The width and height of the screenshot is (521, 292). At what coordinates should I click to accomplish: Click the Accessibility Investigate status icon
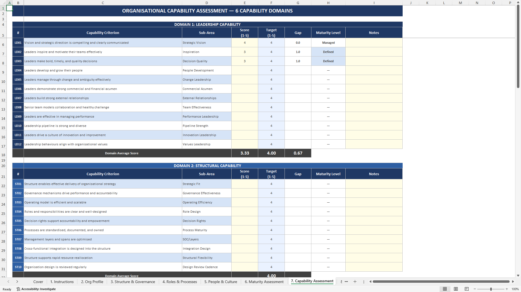pyautogui.click(x=36, y=289)
